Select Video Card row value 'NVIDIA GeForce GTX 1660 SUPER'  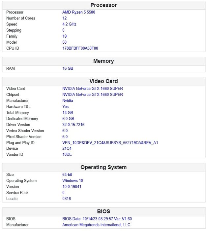(93, 88)
